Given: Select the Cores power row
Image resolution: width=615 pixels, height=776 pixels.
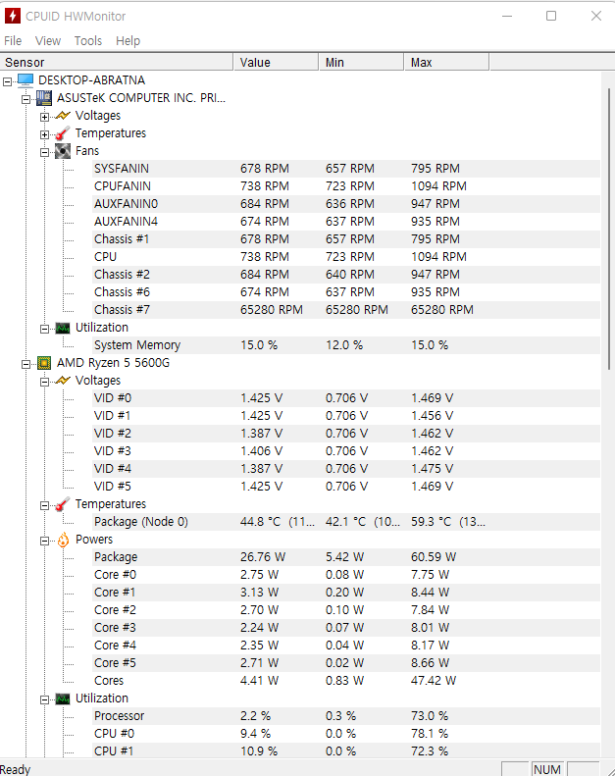Looking at the screenshot, I should coord(346,681).
